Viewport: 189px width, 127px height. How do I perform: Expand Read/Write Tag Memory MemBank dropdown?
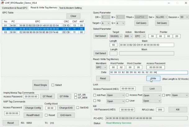[101, 67]
